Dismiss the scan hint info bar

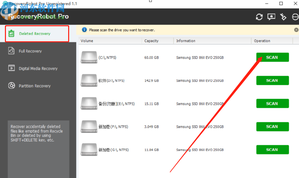(x=296, y=30)
